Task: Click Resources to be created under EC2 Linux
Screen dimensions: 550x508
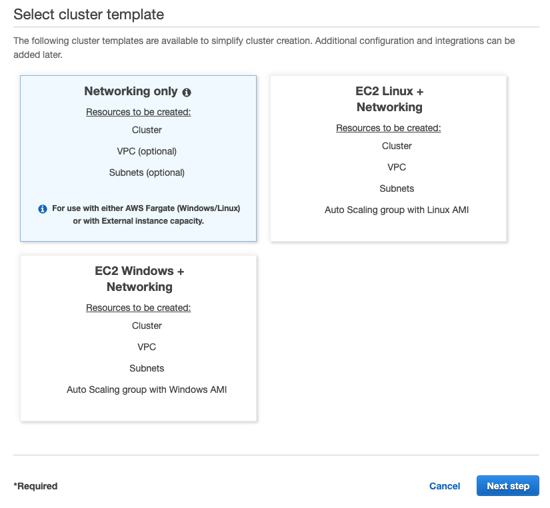Action: (388, 128)
